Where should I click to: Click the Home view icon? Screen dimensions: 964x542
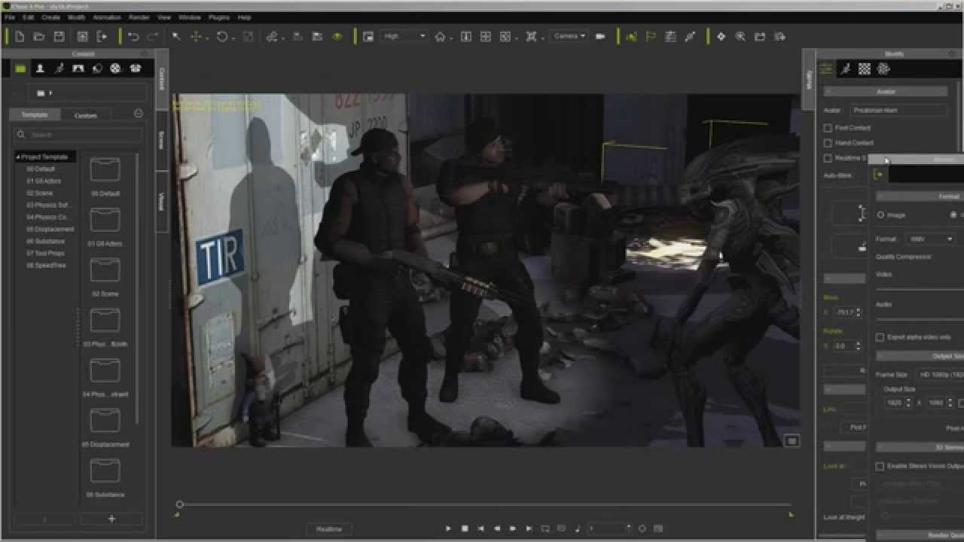click(440, 36)
